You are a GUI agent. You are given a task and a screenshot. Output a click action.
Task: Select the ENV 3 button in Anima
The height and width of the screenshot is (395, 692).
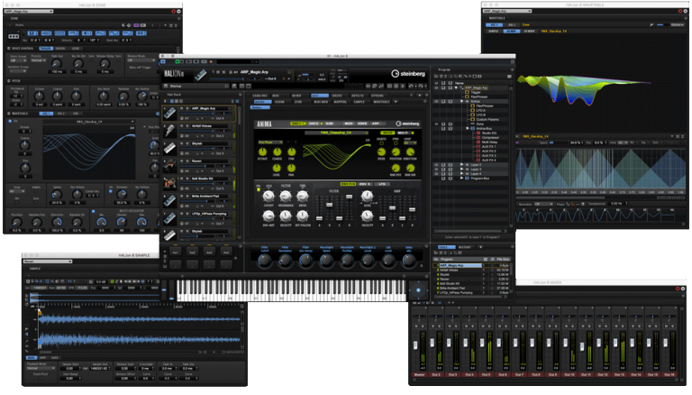pos(365,184)
